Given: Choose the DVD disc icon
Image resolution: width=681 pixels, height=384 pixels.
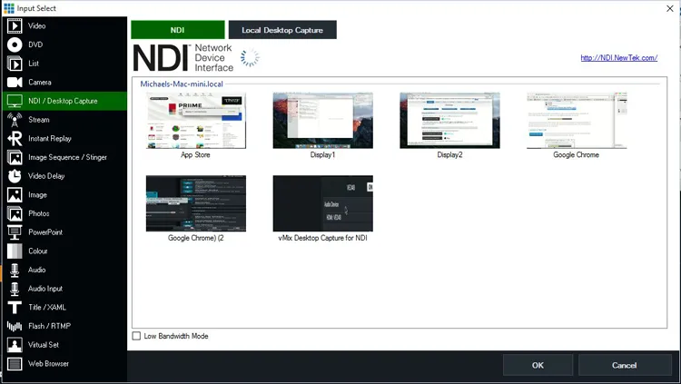Looking at the screenshot, I should [x=15, y=44].
